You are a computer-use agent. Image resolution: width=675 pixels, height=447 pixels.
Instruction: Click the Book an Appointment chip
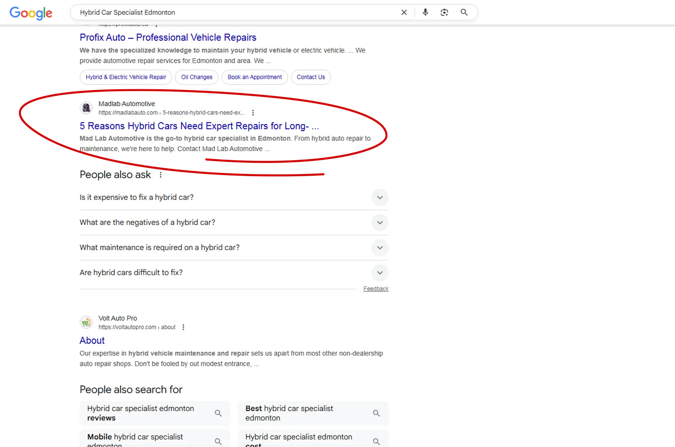click(x=255, y=77)
